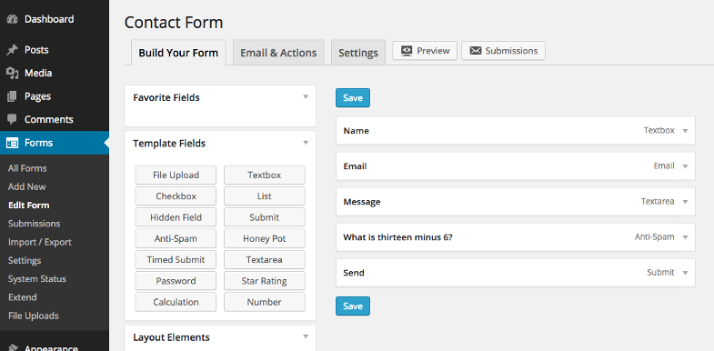This screenshot has height=351, width=714.
Task: Switch to Email & Actions tab
Action: [278, 53]
